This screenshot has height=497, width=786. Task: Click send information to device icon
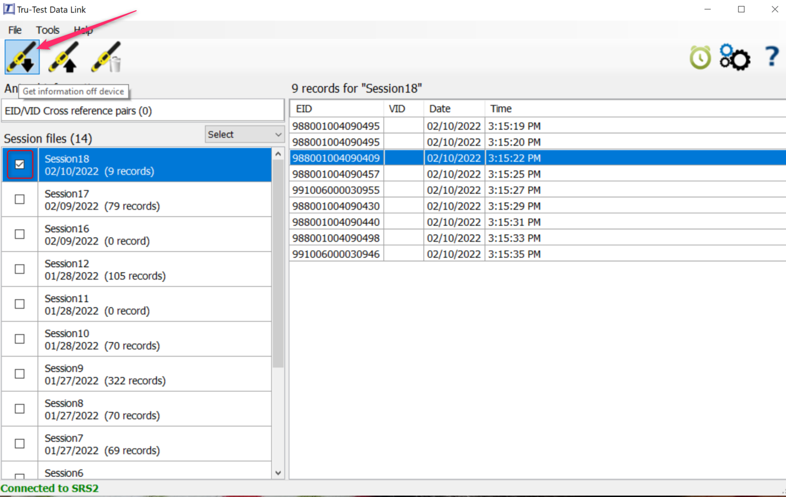tap(64, 57)
